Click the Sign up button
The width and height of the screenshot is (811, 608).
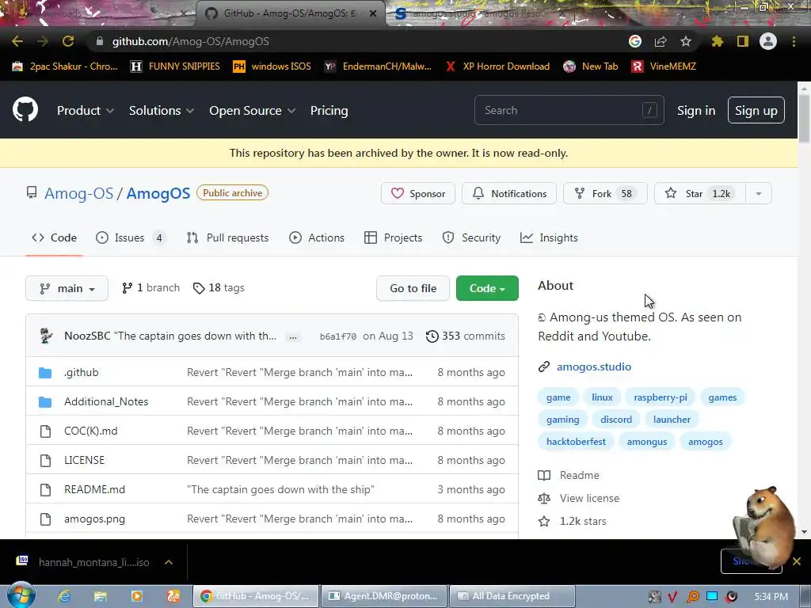point(756,110)
